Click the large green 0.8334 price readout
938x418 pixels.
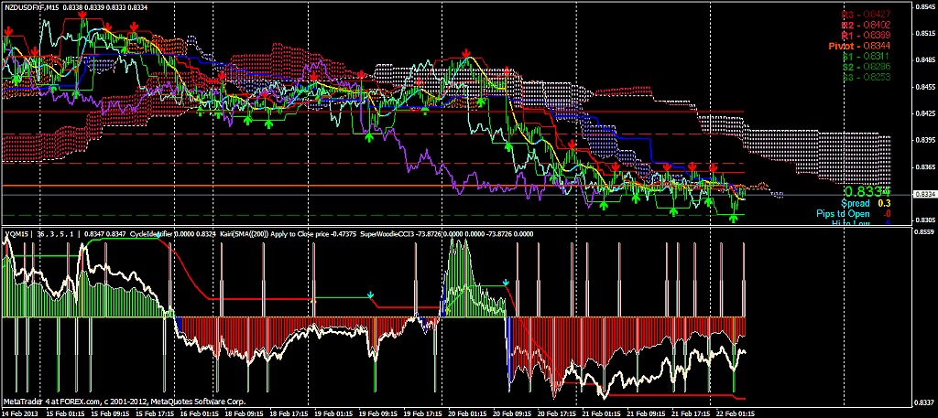(866, 191)
